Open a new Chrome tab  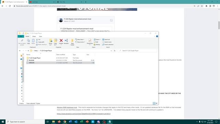point(86,2)
